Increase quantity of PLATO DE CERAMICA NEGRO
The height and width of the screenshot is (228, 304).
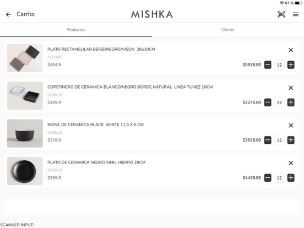coord(291,177)
